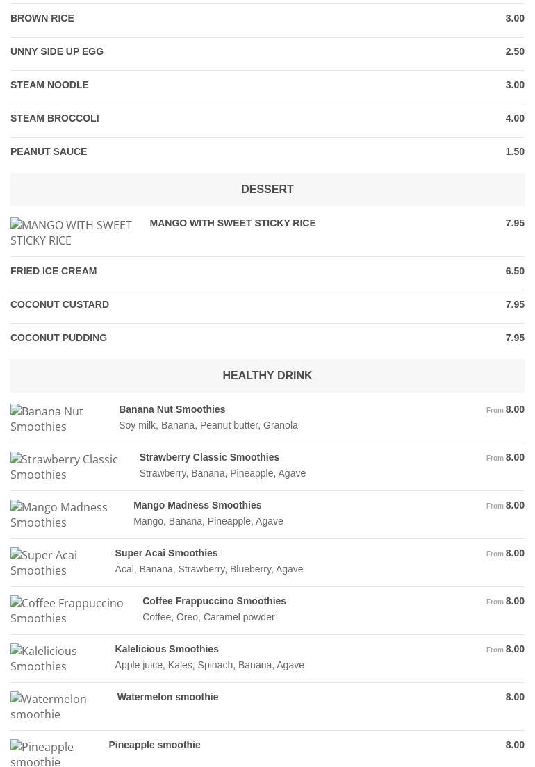Select PEANUT SAUCE item
535x767 pixels.
click(49, 151)
